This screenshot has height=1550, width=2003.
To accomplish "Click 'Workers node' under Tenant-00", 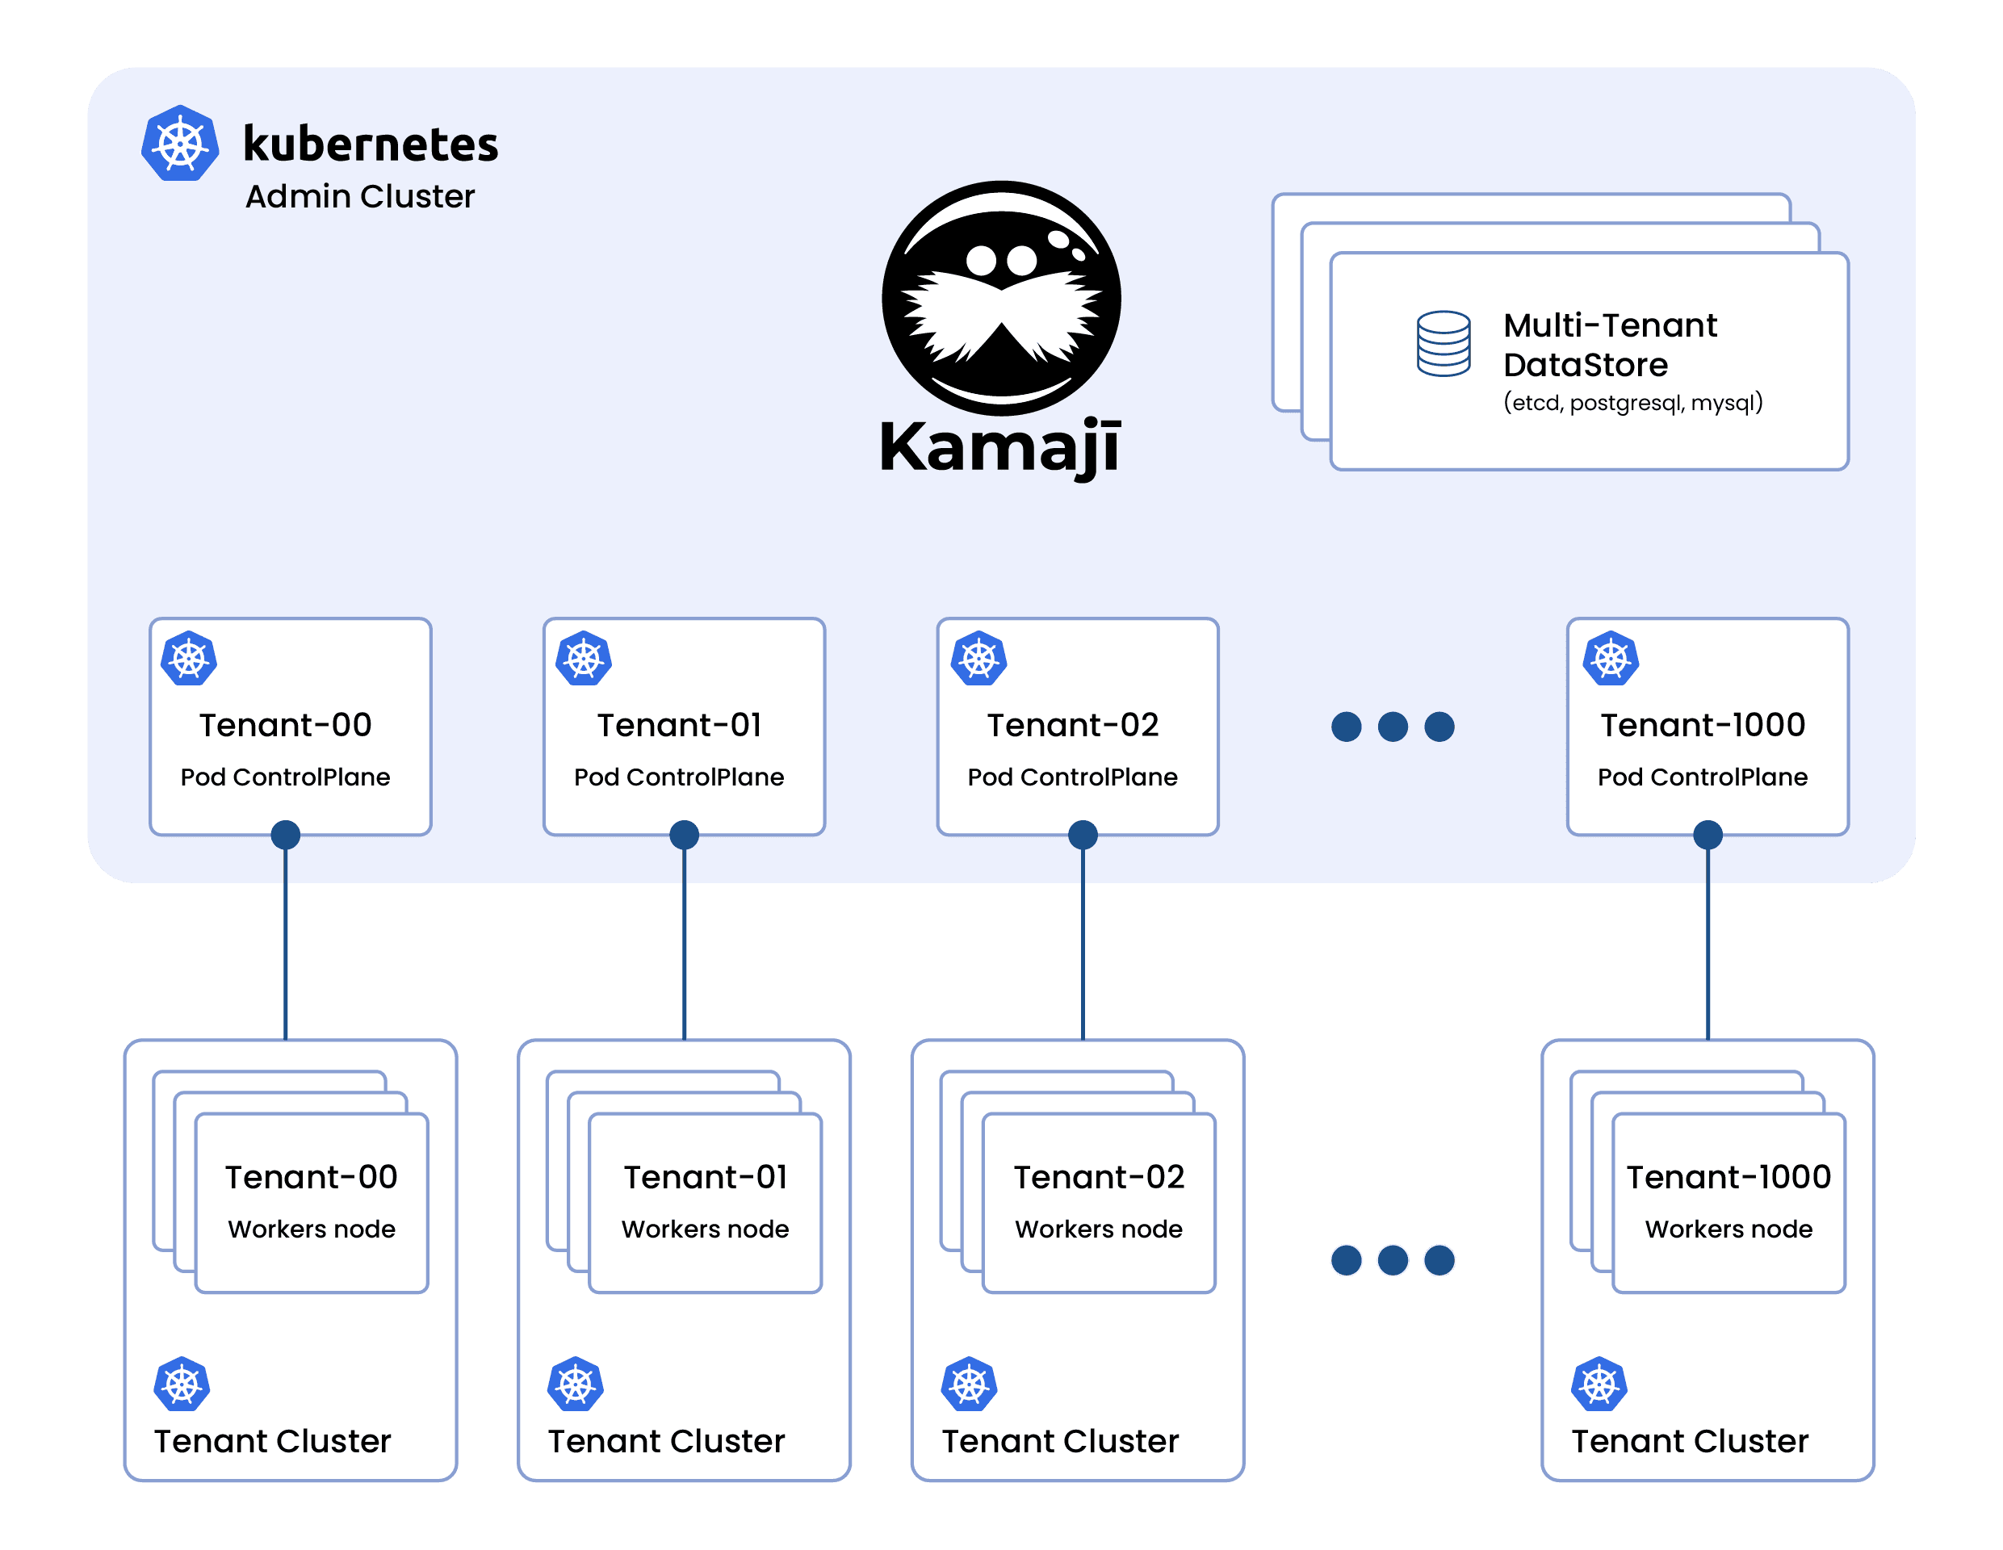I will pos(312,1229).
